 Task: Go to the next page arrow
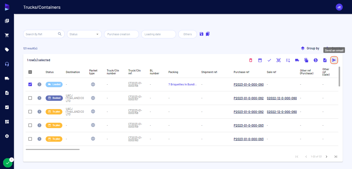(326, 157)
